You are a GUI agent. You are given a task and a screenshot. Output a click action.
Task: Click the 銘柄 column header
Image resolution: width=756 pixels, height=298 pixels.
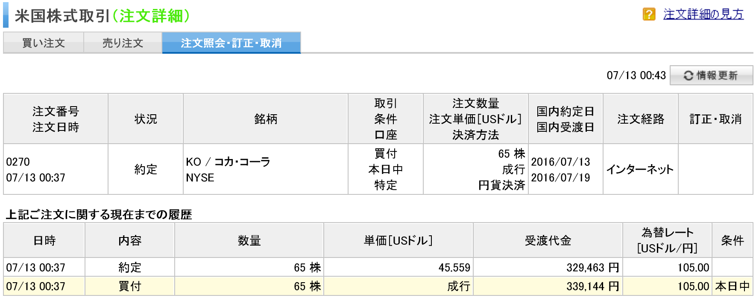coord(266,119)
